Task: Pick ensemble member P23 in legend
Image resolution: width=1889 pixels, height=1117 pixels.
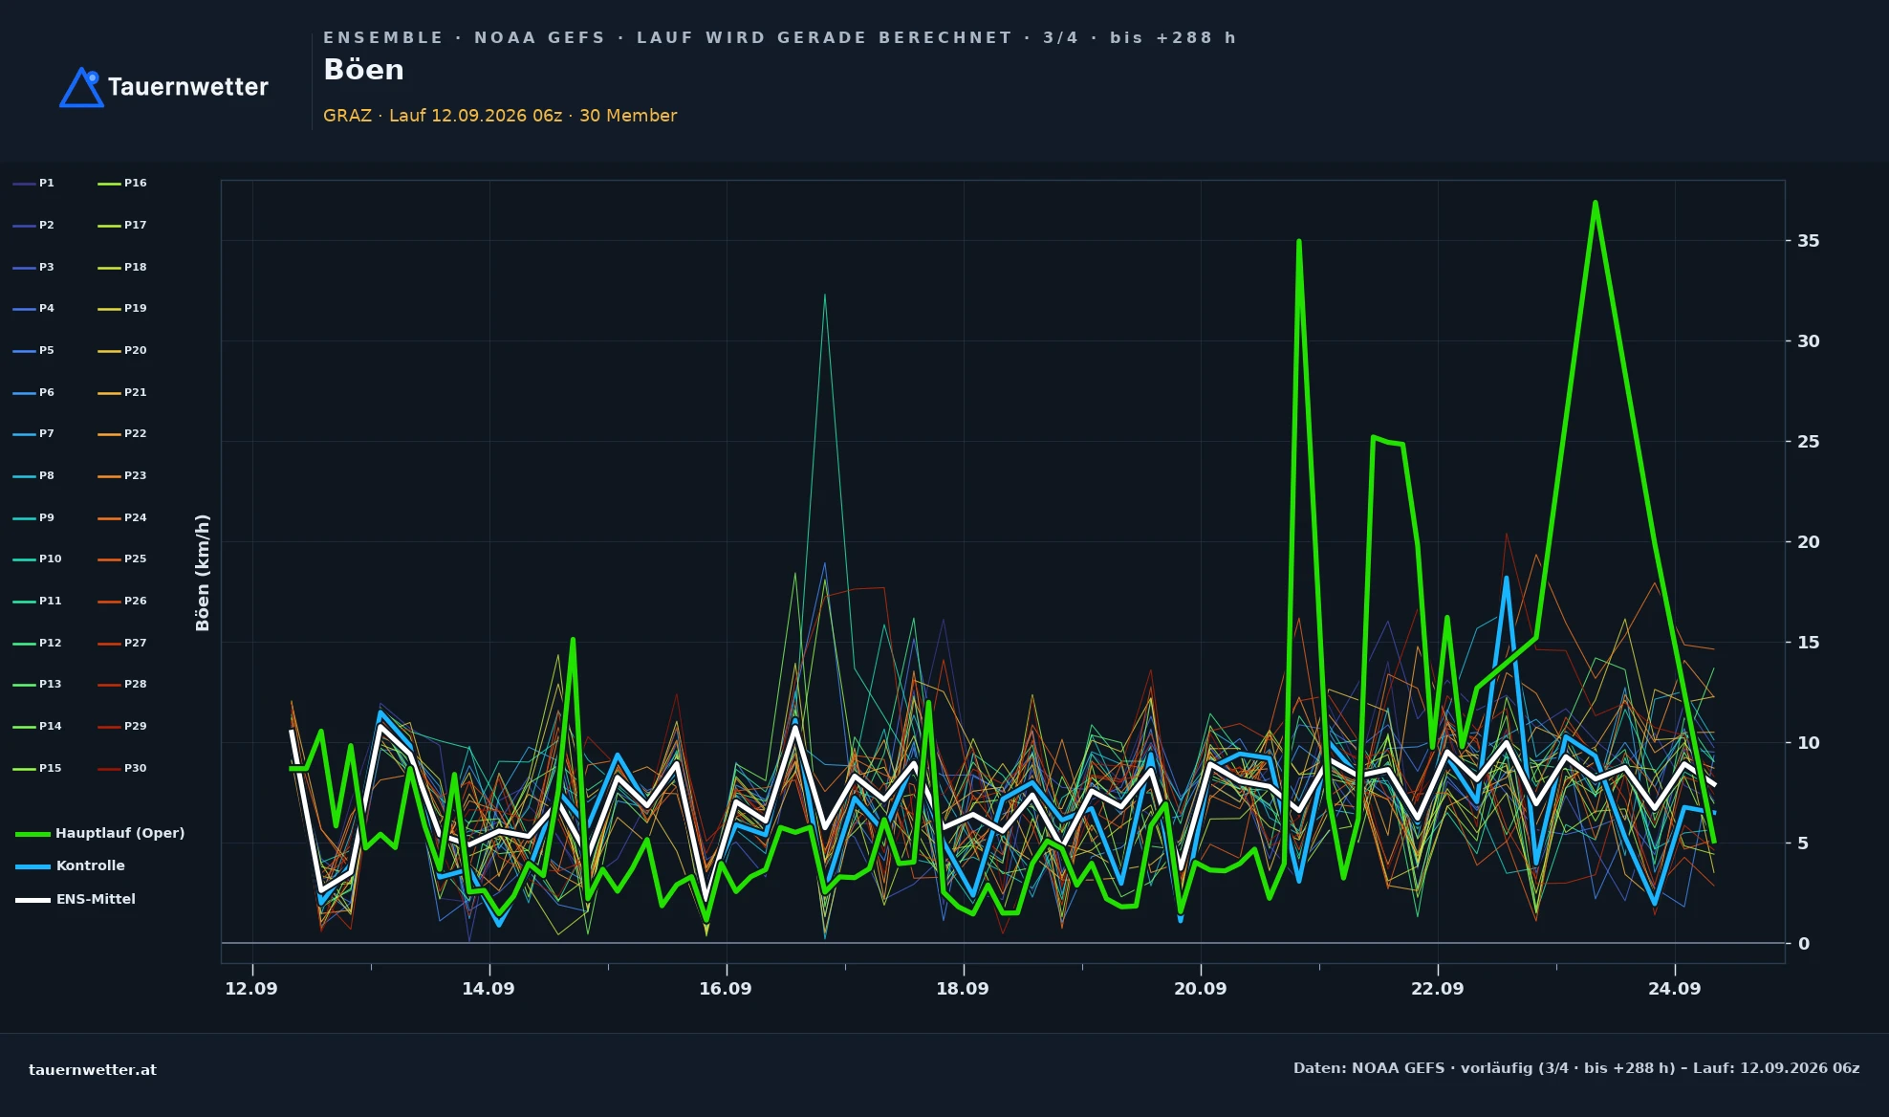Action: 122,475
